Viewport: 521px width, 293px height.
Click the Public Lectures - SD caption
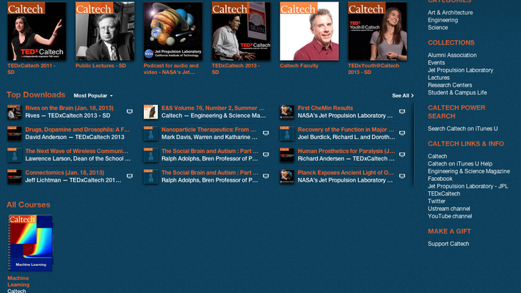click(x=101, y=66)
